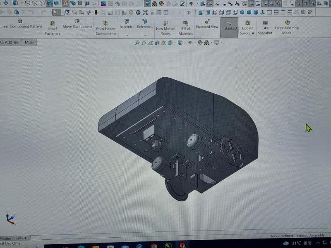The height and width of the screenshot is (248, 331).
Task: Toggle the RealView graphics sphere
Action: [147, 3]
